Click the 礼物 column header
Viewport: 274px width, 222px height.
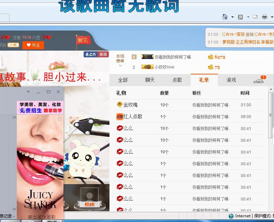pos(121,93)
